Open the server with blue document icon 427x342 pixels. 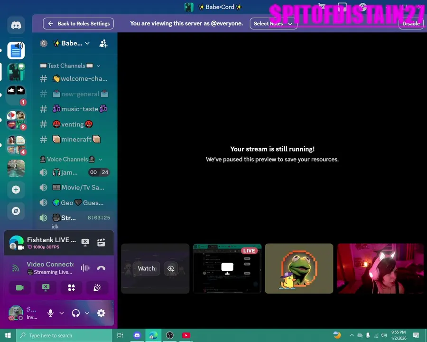click(x=16, y=50)
